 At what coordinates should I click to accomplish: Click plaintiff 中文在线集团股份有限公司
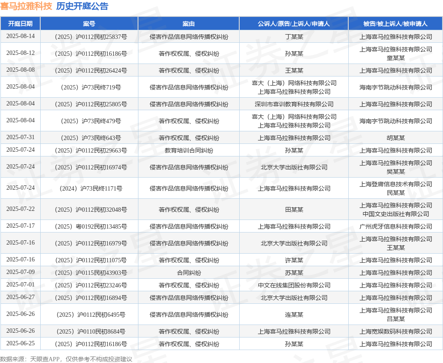click(294, 285)
